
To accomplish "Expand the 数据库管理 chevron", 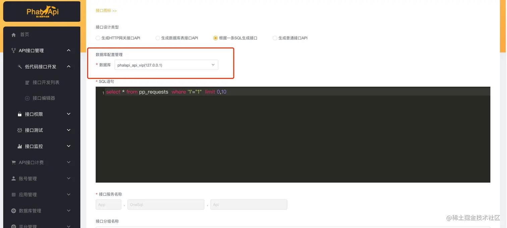I will point(69,211).
